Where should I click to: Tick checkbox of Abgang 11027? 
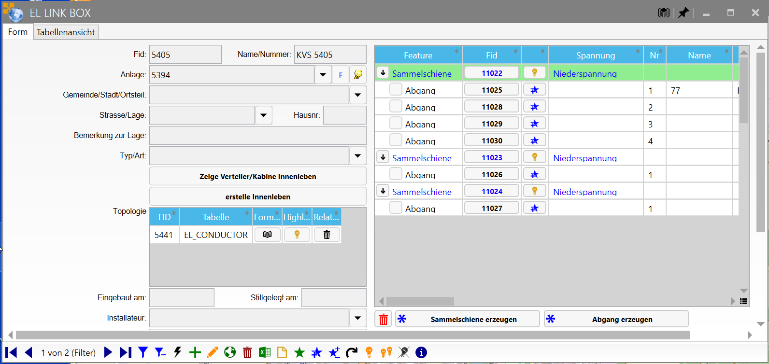(396, 208)
